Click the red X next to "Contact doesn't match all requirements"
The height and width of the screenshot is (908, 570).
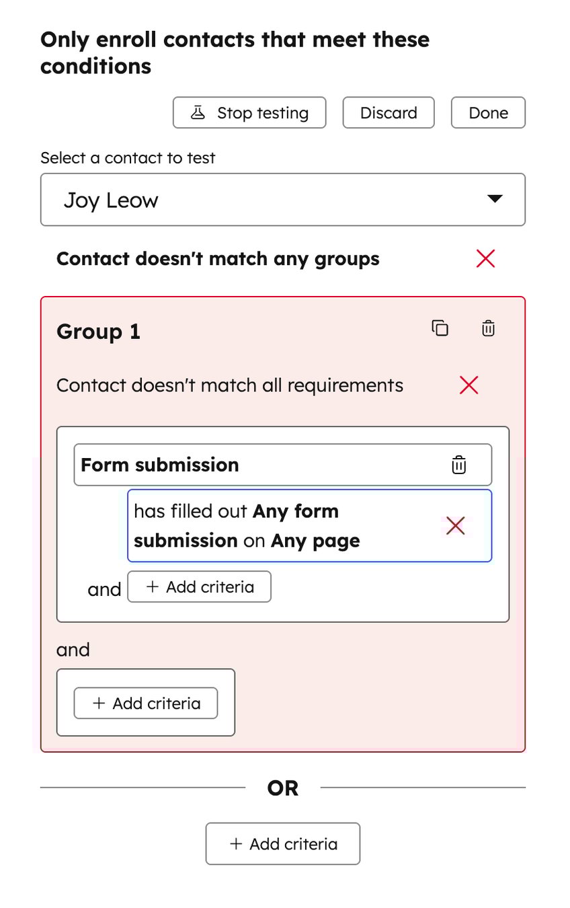point(469,385)
